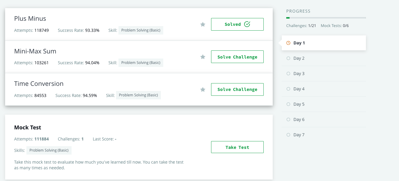
Task: Start the Mock Test with Take Test
Action: (237, 147)
